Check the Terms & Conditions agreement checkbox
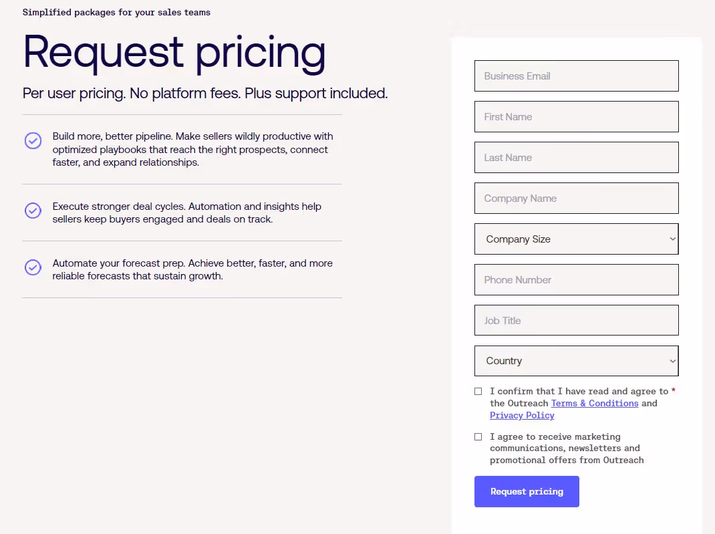This screenshot has height=534, width=715. [478, 391]
